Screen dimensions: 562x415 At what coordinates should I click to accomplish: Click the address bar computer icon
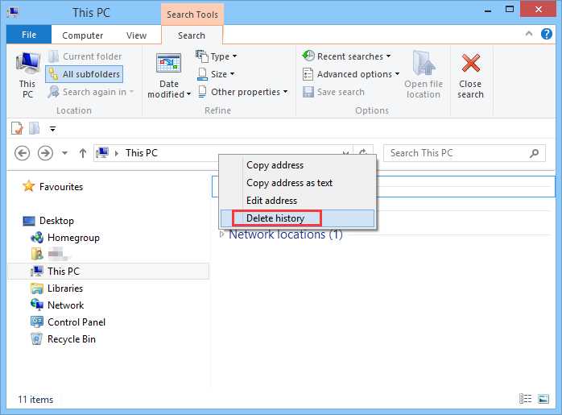click(x=102, y=153)
